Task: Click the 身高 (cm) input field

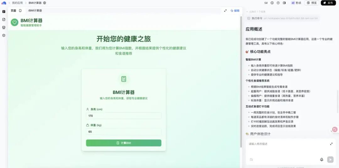Action: [124, 116]
